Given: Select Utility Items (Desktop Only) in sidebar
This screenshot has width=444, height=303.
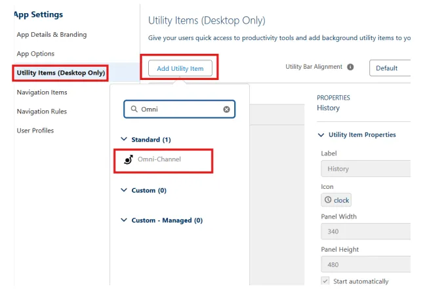Looking at the screenshot, I should (60, 73).
